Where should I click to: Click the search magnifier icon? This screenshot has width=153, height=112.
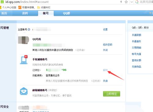coord(137,2)
